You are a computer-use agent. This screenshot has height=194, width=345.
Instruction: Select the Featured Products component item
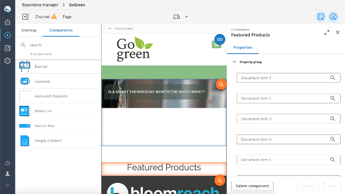pyautogui.click(x=58, y=96)
